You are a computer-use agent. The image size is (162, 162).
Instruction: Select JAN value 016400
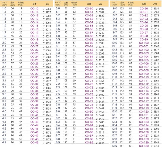click(100, 95)
